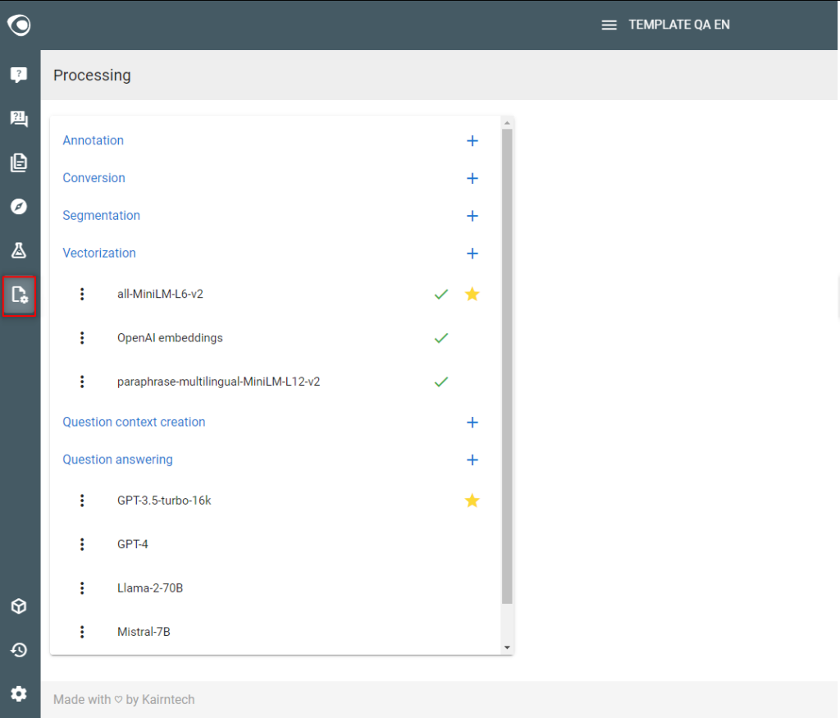Click the TEMPLATE QA EN project title
The height and width of the screenshot is (718, 840).
click(678, 25)
